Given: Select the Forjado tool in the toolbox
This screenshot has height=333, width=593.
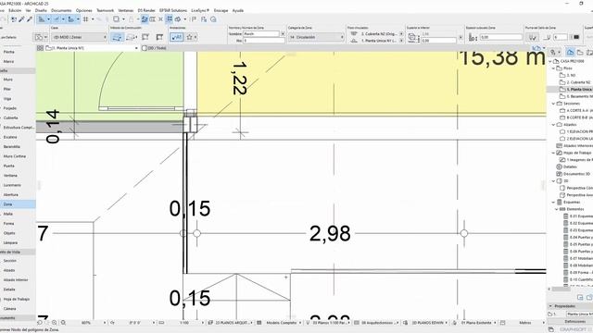Looking at the screenshot, I should point(10,108).
